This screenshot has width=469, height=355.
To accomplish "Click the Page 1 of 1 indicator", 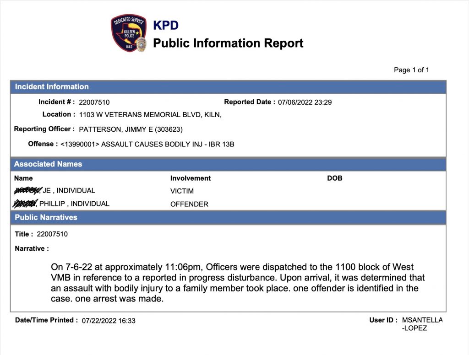I will tap(411, 70).
